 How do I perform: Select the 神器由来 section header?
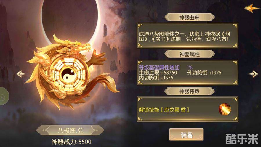click(189, 17)
